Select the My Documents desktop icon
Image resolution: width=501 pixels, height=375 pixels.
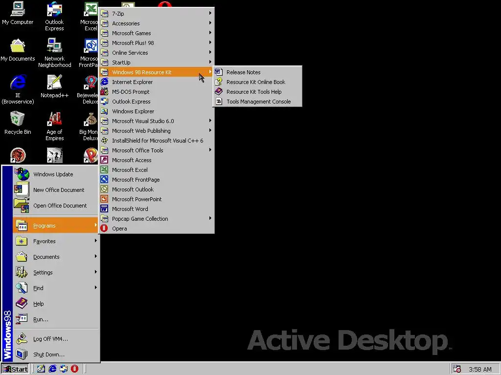18,50
